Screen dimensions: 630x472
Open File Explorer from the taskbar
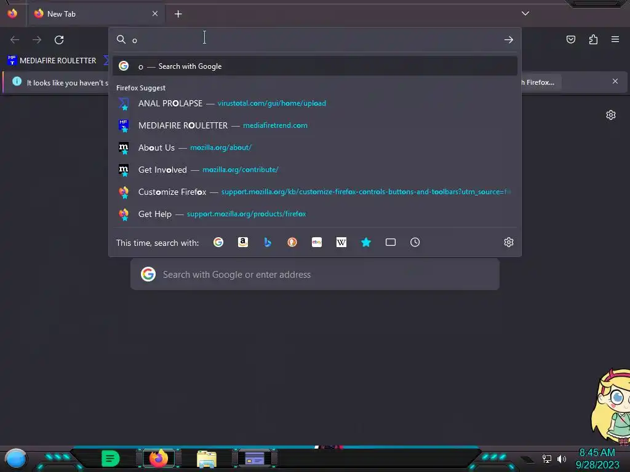[207, 458]
